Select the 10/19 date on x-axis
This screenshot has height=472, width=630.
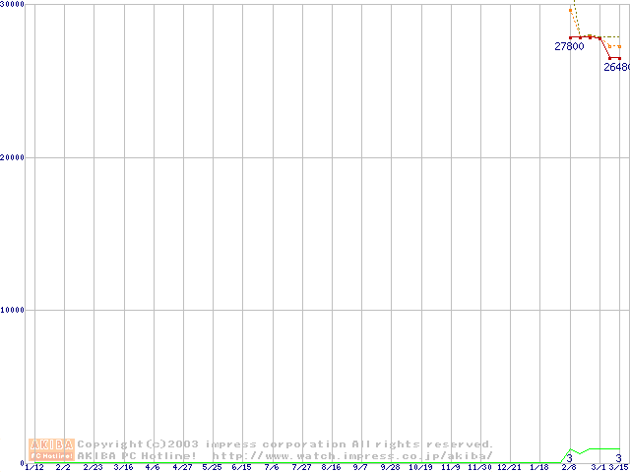click(420, 468)
